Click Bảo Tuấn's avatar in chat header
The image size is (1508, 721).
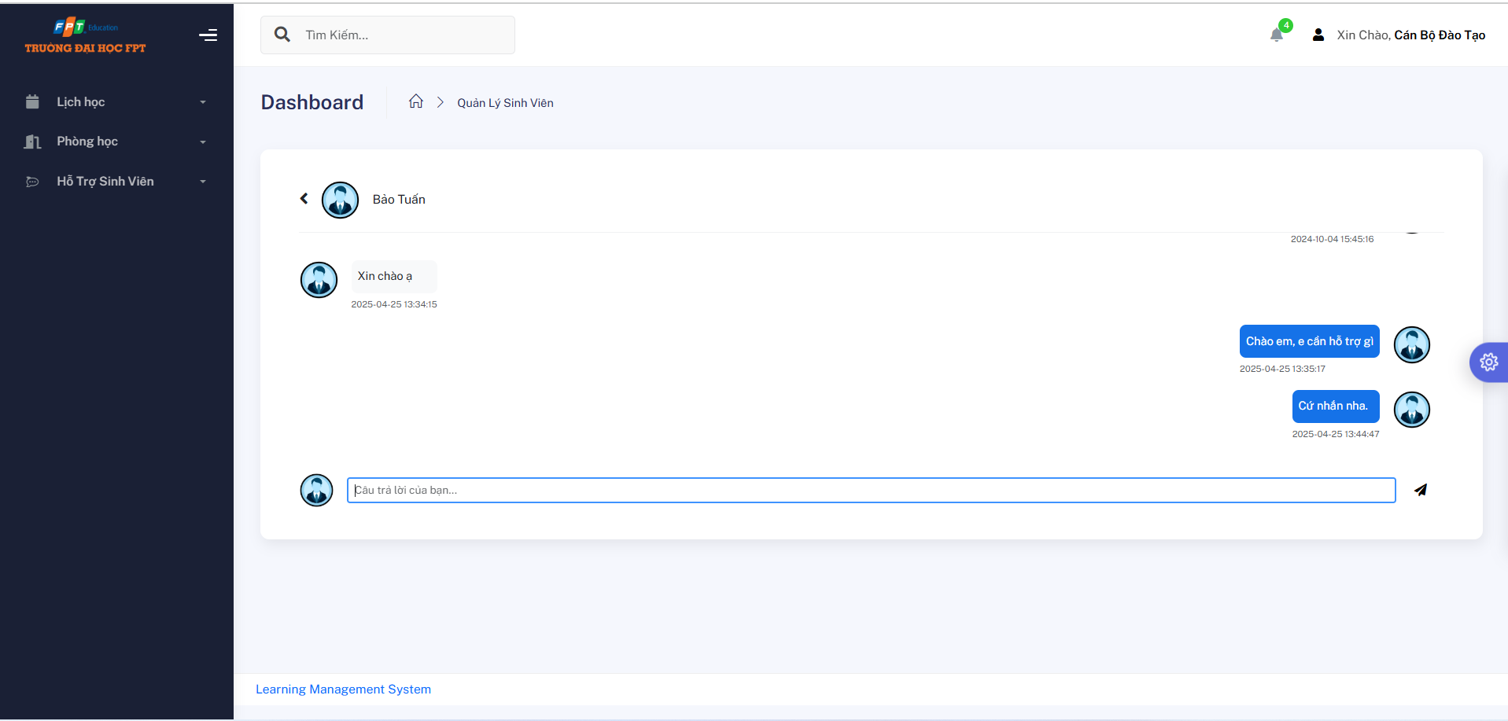pyautogui.click(x=340, y=200)
